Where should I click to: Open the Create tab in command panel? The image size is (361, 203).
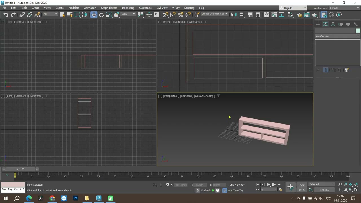(318, 24)
